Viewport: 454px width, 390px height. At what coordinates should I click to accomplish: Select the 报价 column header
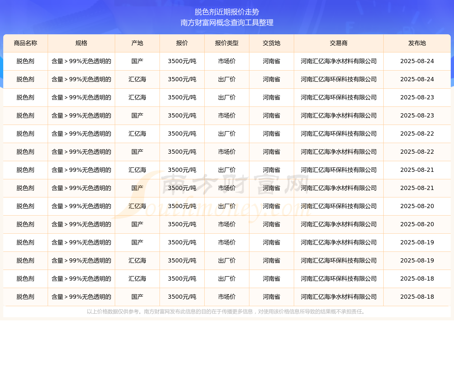pos(182,43)
